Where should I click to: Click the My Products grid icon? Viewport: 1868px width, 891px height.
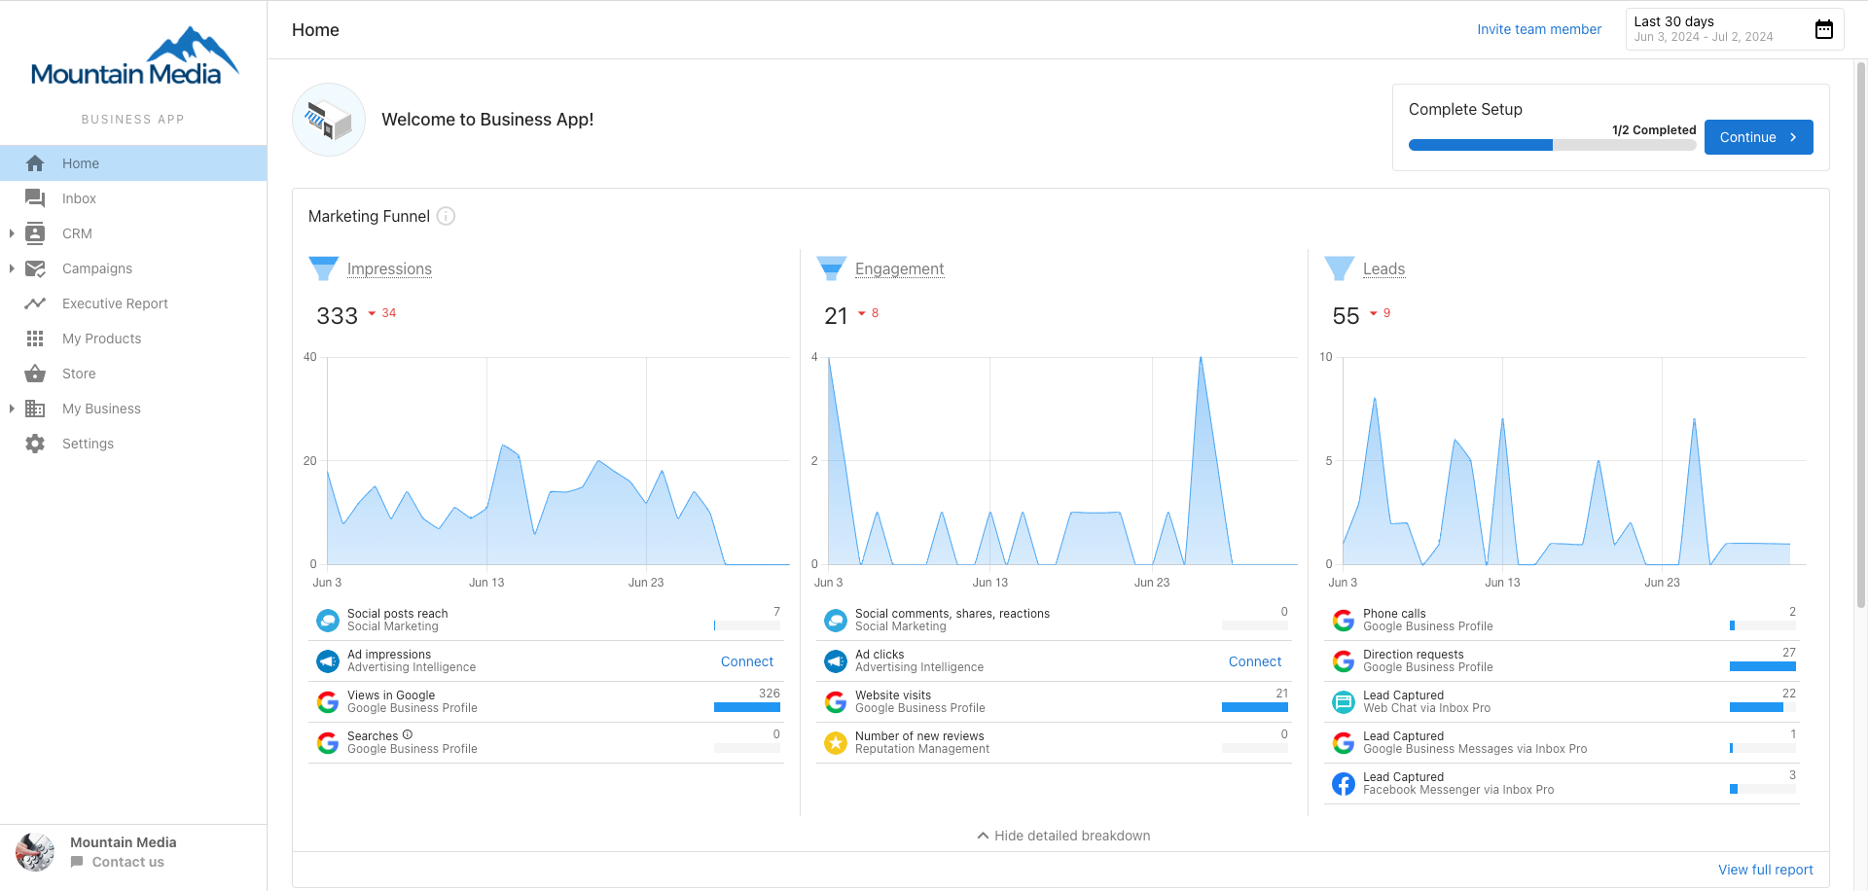pyautogui.click(x=35, y=339)
